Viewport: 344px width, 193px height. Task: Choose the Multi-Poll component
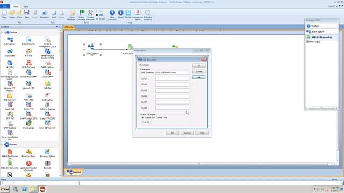(47, 85)
